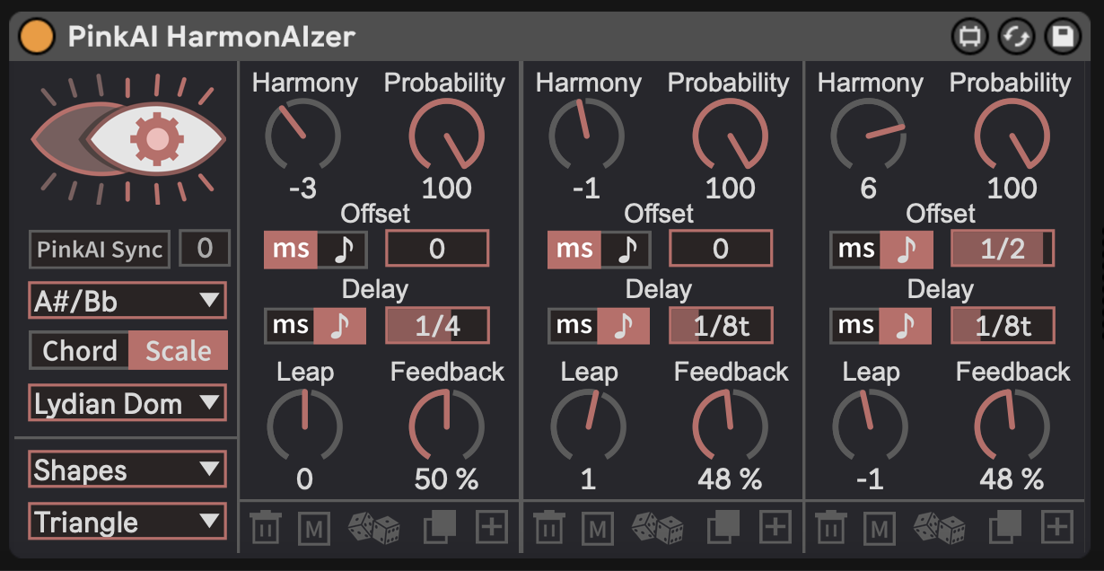Mute the first voice with its M button
This screenshot has height=571, width=1104.
(314, 528)
